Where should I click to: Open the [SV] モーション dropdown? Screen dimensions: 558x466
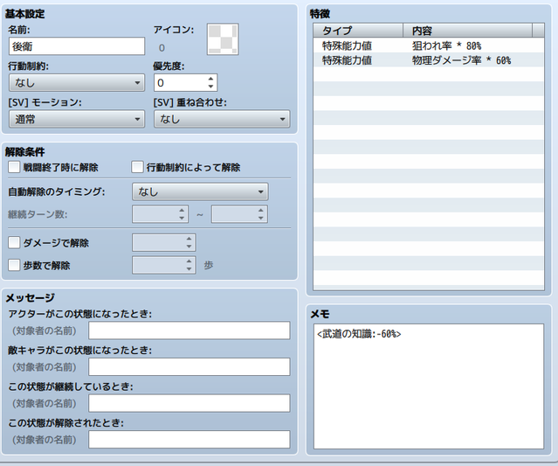(77, 119)
